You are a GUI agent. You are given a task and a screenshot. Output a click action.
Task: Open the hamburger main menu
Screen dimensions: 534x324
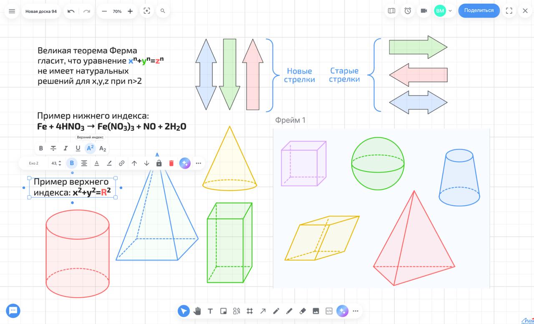click(x=12, y=11)
